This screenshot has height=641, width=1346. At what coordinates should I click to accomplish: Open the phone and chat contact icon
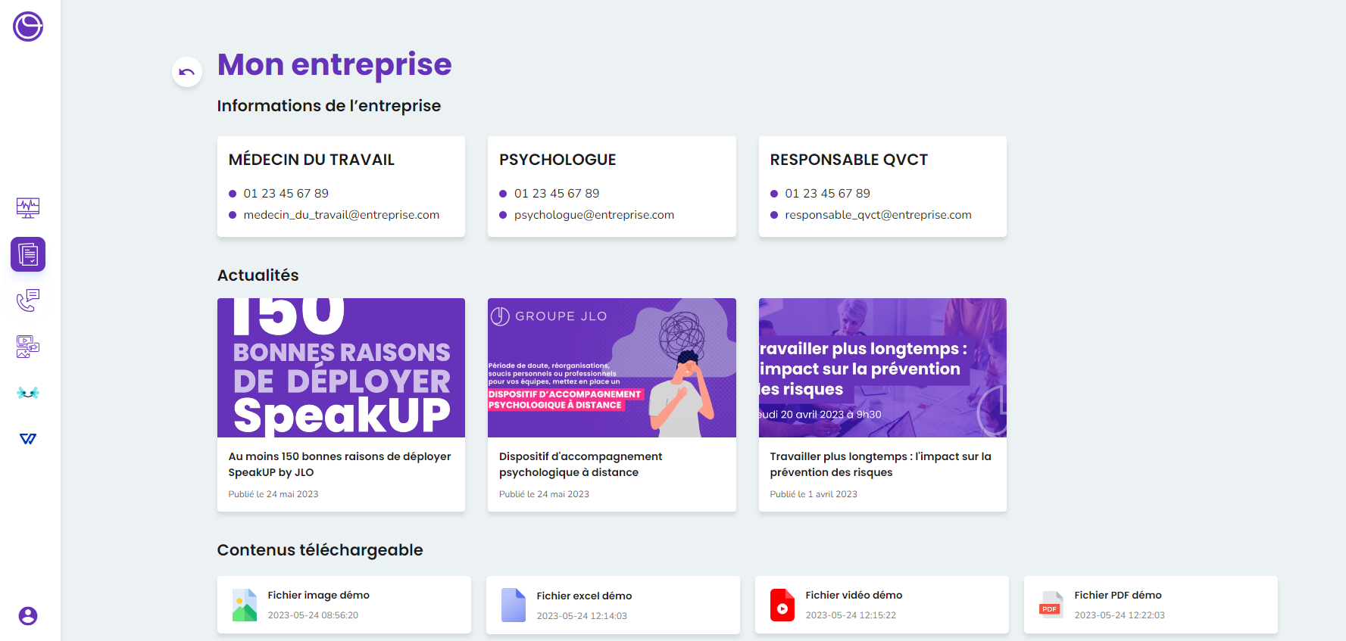click(28, 300)
